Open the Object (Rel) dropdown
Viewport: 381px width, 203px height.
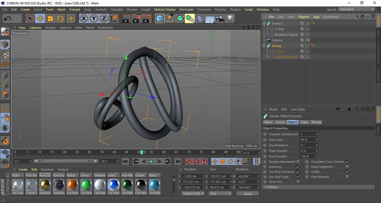(x=193, y=194)
